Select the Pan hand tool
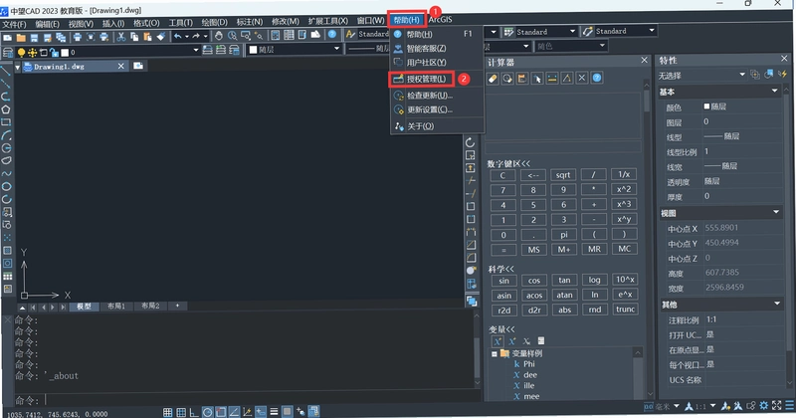Viewport: 796px width, 418px height. [218, 36]
